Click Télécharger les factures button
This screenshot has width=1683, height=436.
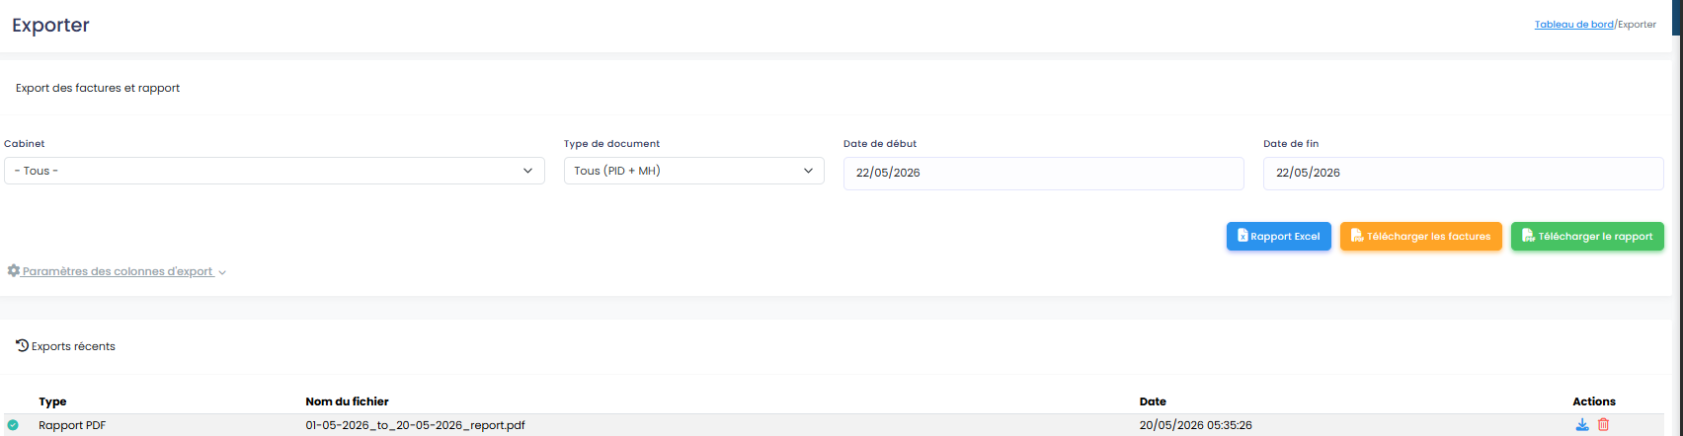[x=1421, y=236]
